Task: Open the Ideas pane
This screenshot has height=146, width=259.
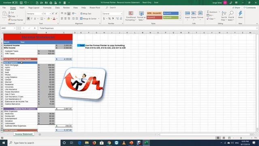Action: pyautogui.click(x=240, y=15)
